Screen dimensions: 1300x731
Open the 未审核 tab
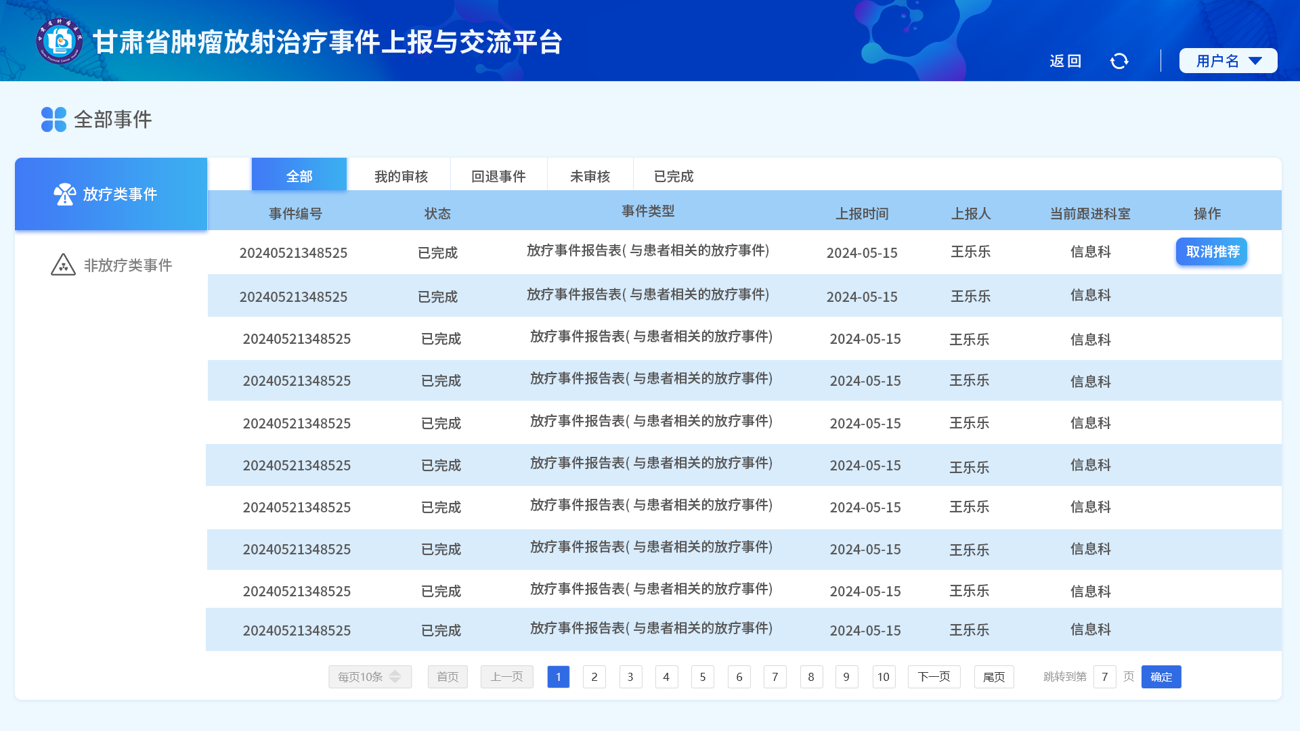click(590, 177)
